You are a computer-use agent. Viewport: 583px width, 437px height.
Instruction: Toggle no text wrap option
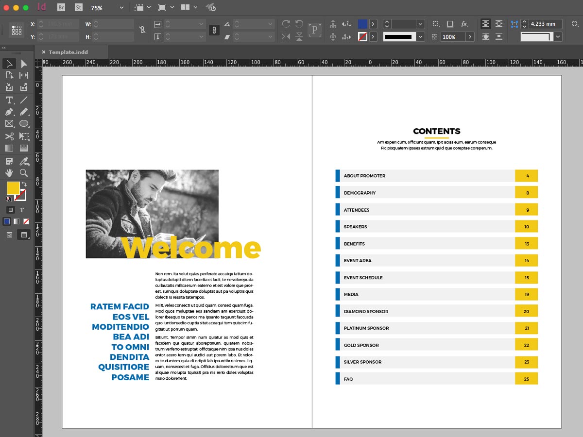pyautogui.click(x=486, y=24)
